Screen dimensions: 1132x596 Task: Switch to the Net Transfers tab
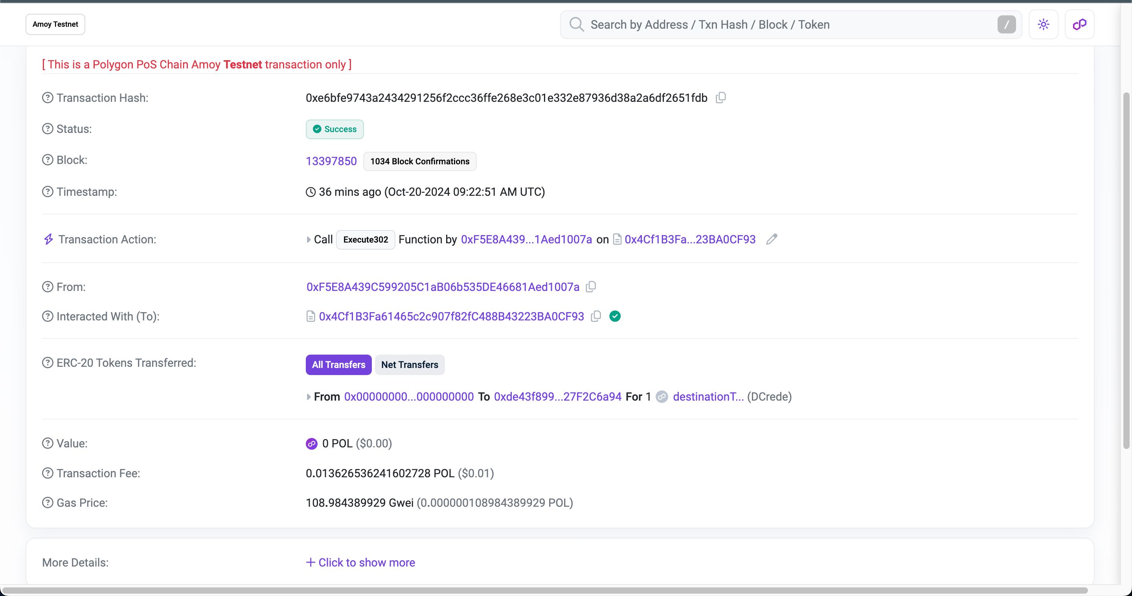(x=410, y=364)
